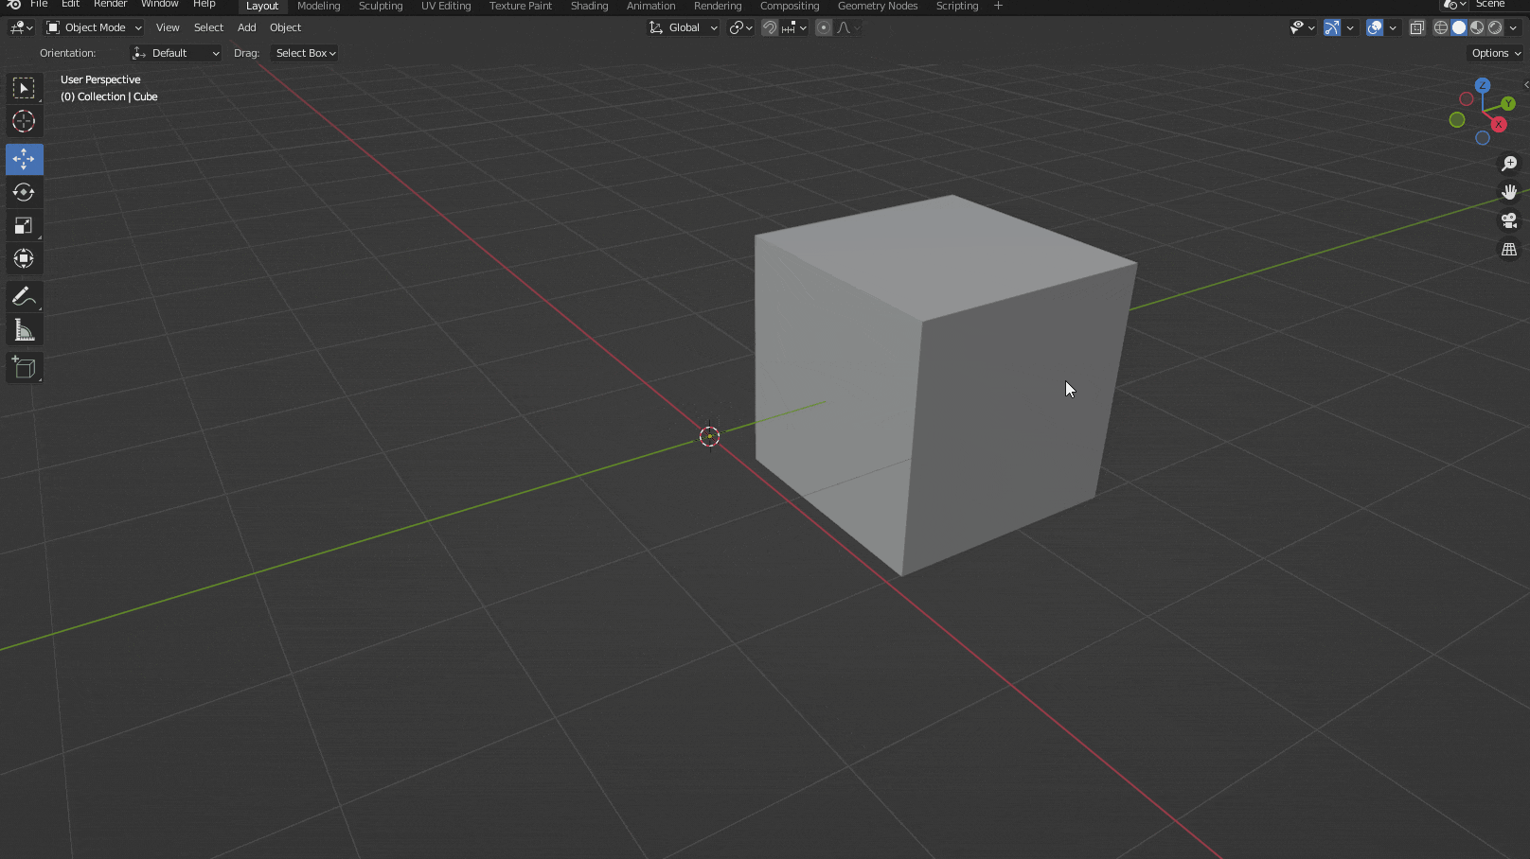Open the transform pivot point dropdown
Viewport: 1530px width, 859px height.
coord(739,27)
